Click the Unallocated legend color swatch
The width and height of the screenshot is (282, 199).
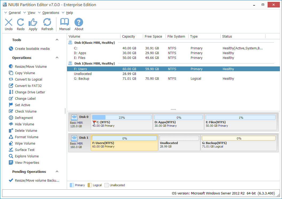[107, 185]
